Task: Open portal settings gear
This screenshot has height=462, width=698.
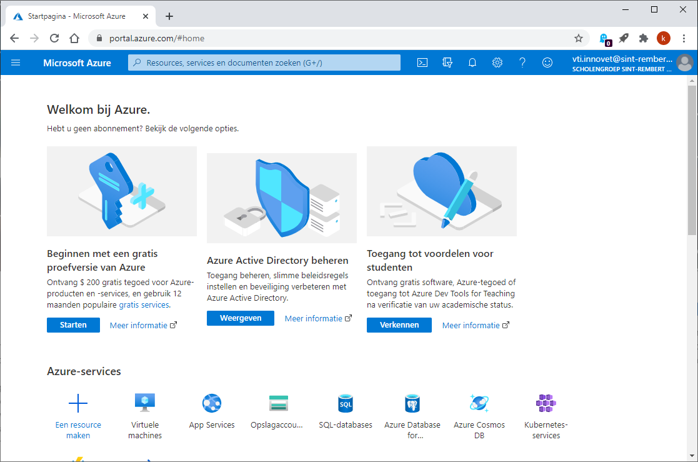Action: (497, 63)
